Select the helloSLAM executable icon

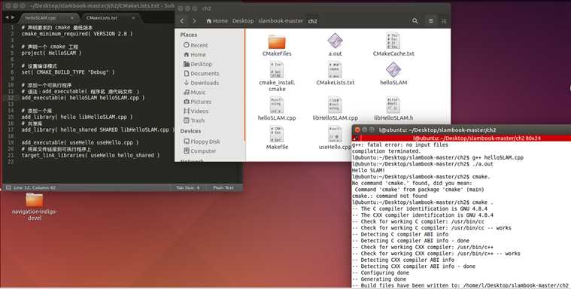[x=393, y=69]
